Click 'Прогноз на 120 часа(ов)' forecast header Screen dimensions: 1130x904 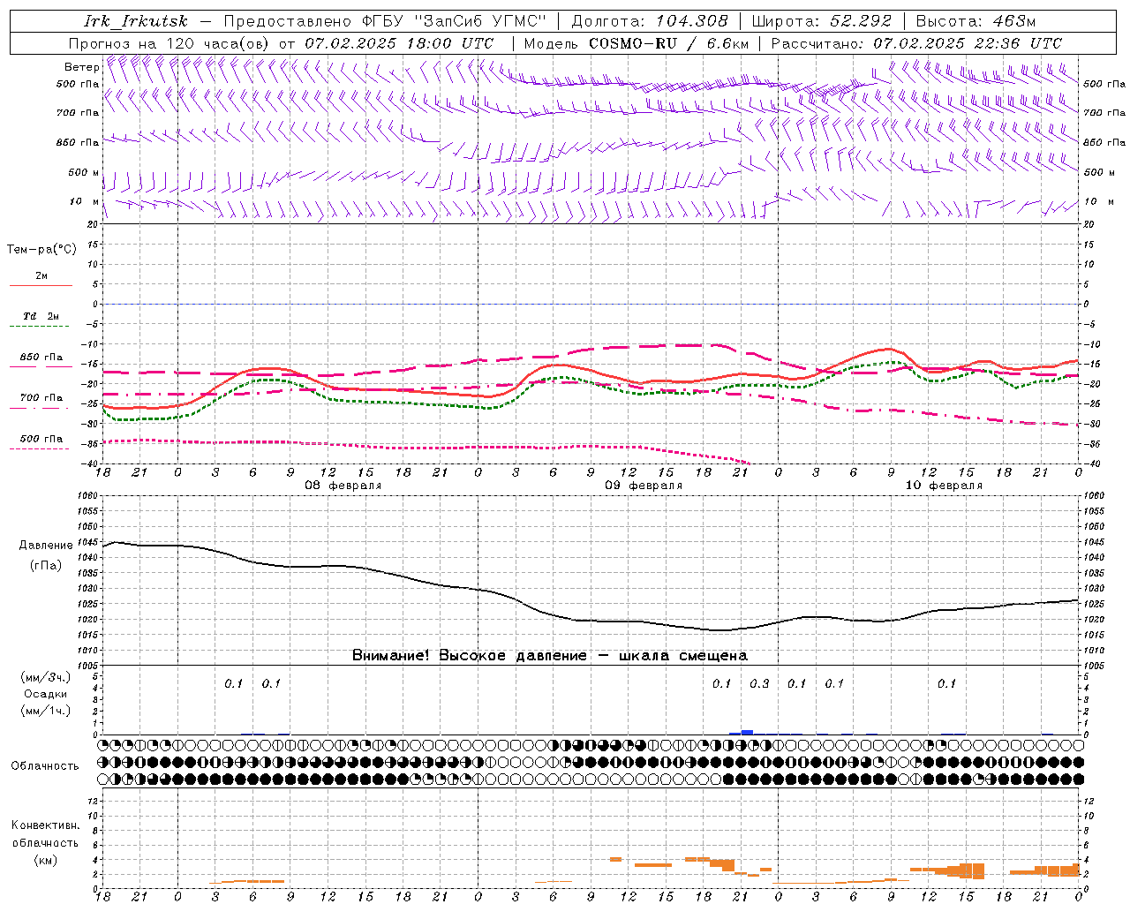[169, 43]
